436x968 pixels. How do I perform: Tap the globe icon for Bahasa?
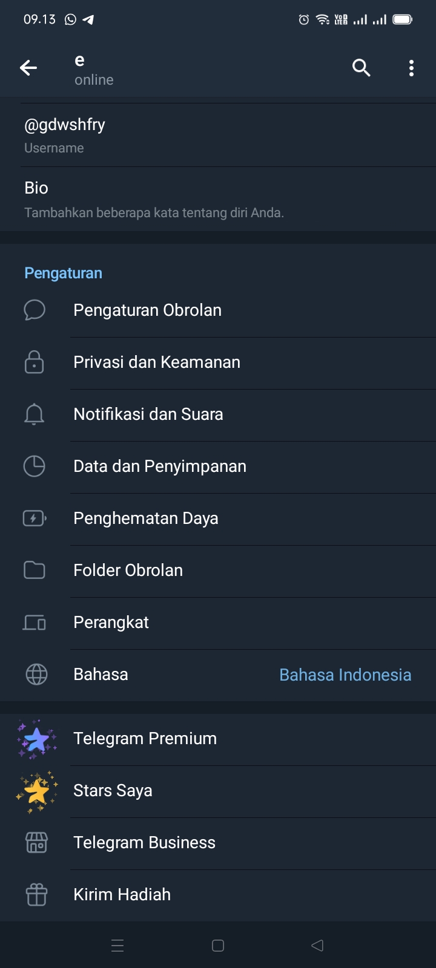tap(36, 674)
